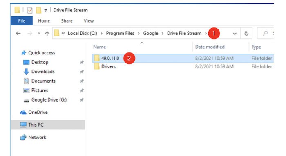Screen dimensions: 286x156
Task: Expand chevron after Google breadcrumb
Action: coord(162,34)
